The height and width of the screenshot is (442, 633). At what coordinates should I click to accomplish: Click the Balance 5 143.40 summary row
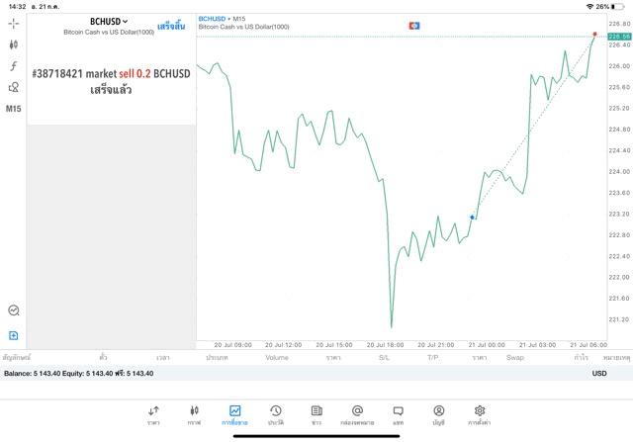point(316,374)
